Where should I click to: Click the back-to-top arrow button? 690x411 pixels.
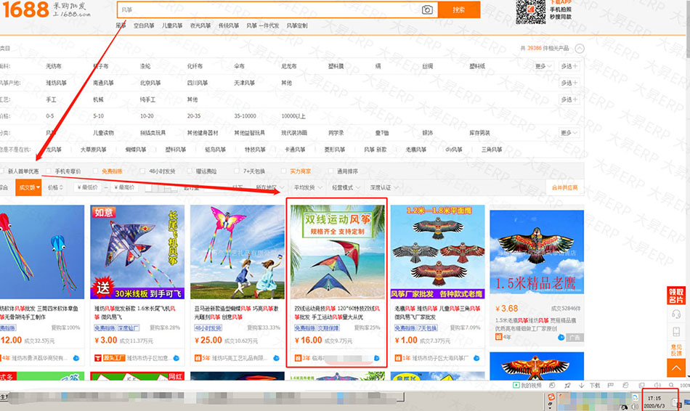[676, 369]
